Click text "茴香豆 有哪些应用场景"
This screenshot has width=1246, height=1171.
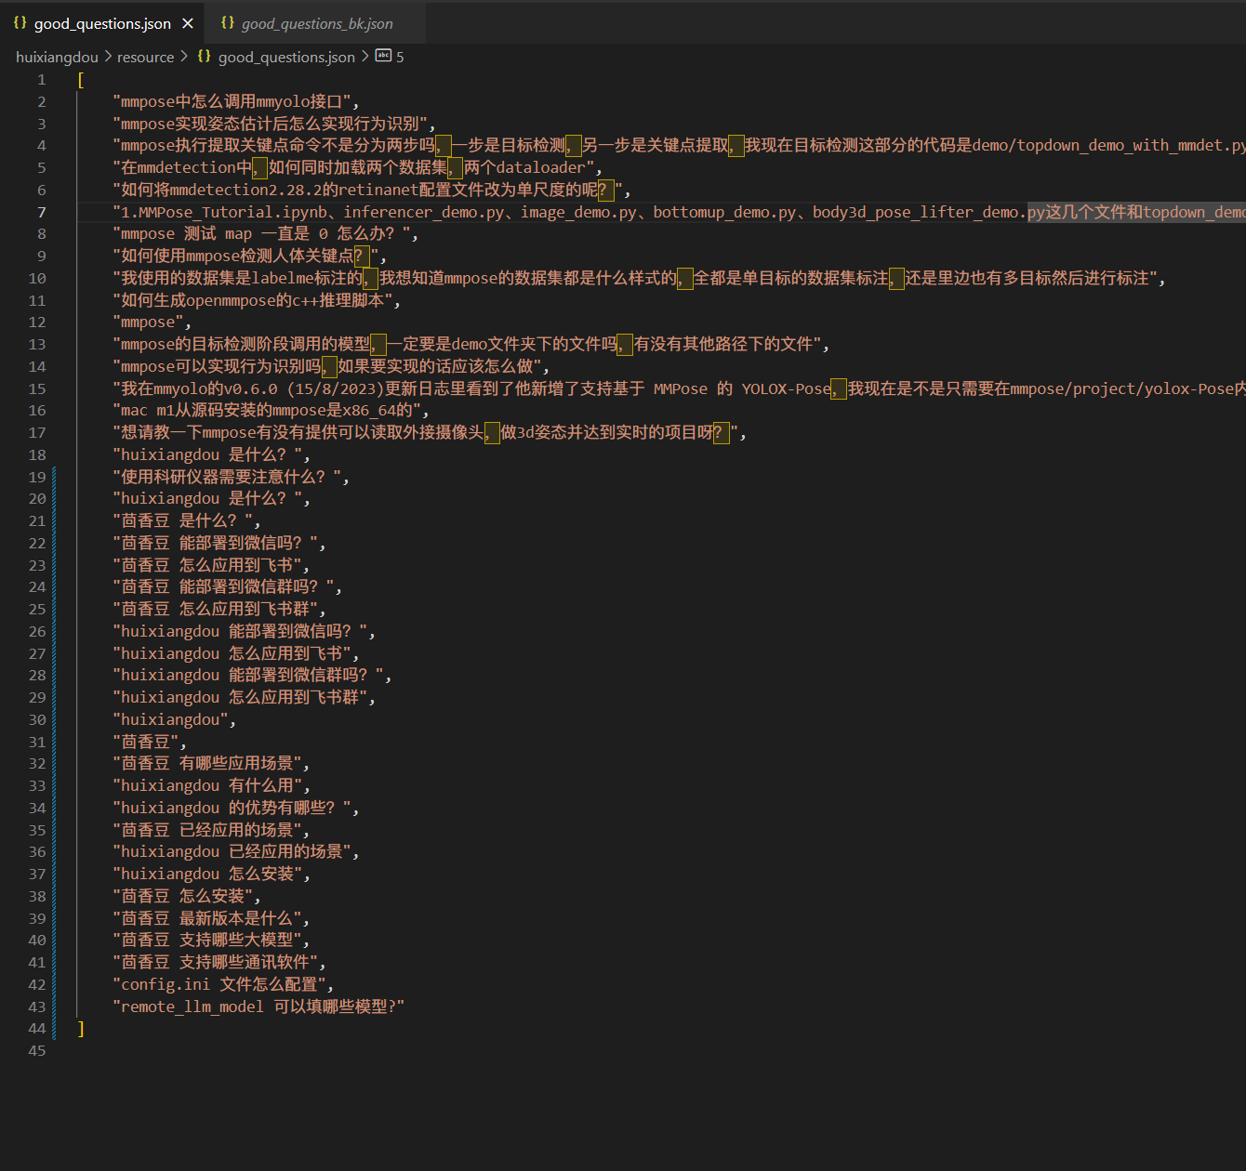click(211, 764)
